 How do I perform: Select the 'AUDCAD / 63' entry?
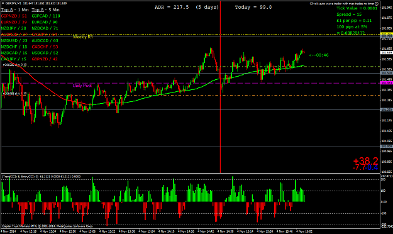[x=45, y=41]
